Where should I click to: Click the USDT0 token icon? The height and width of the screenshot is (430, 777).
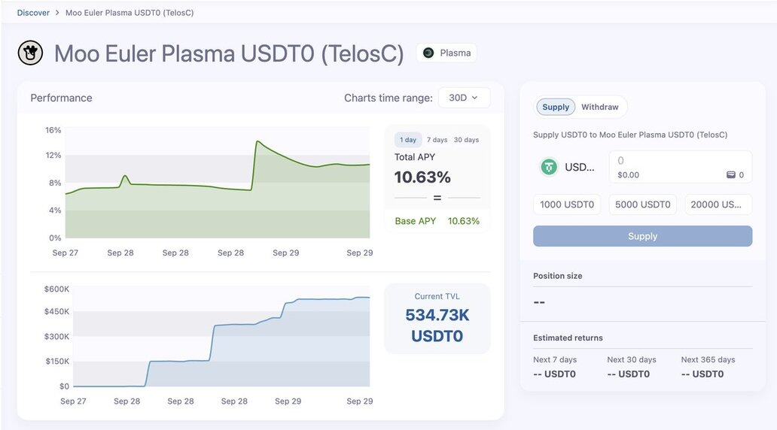coord(549,167)
